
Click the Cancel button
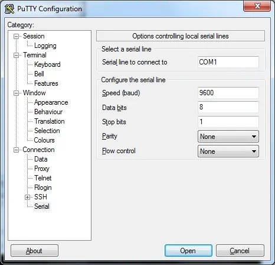(240, 251)
